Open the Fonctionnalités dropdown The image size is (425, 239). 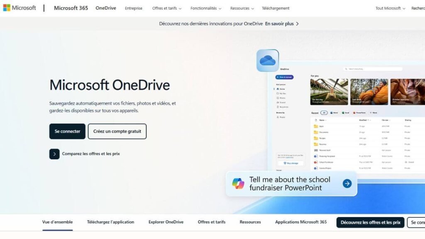(x=205, y=8)
